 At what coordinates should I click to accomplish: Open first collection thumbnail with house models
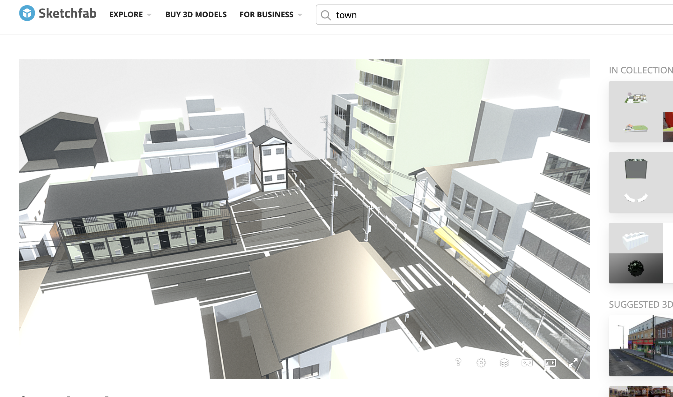(x=641, y=111)
